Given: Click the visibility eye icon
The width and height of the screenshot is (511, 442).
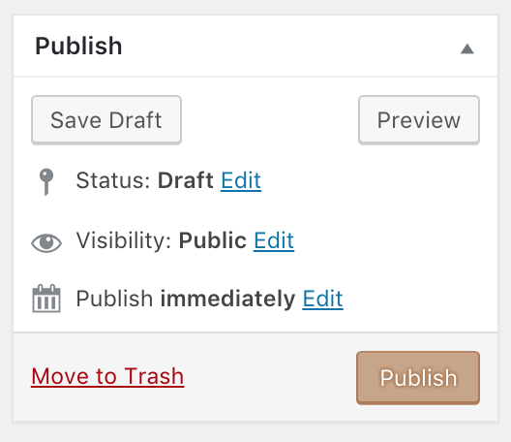Looking at the screenshot, I should coord(46,243).
